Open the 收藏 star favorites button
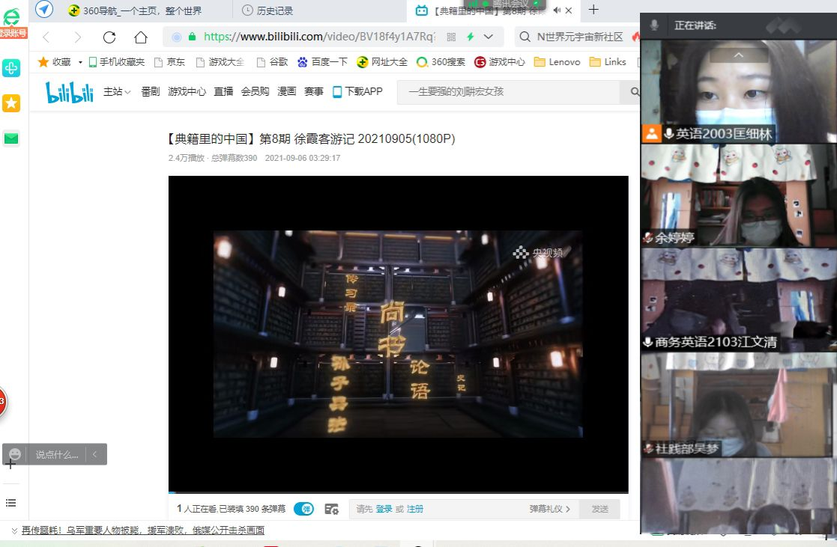Screen dimensions: 837x547 click(55, 62)
